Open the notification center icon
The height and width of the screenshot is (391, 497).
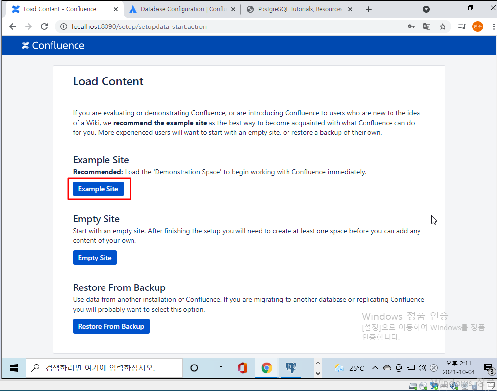[489, 368]
